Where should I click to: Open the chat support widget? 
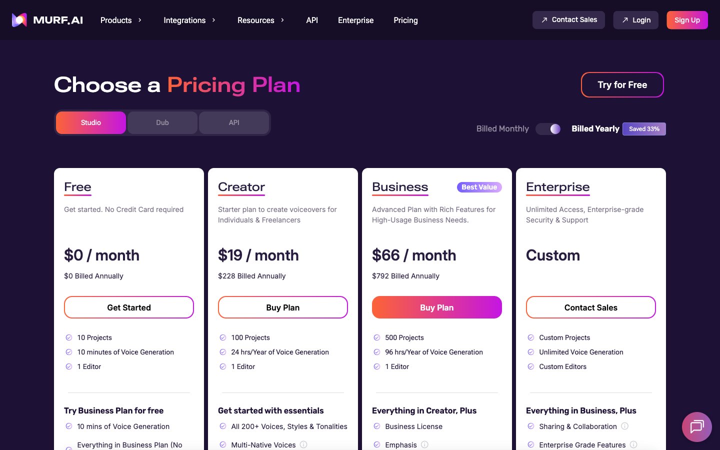pos(696,426)
